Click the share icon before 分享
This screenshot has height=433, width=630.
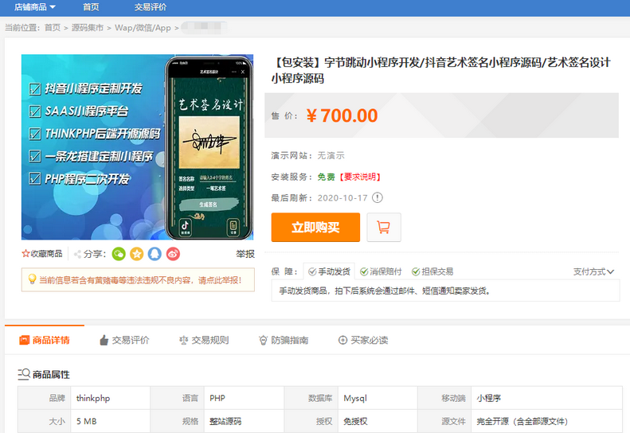click(78, 254)
